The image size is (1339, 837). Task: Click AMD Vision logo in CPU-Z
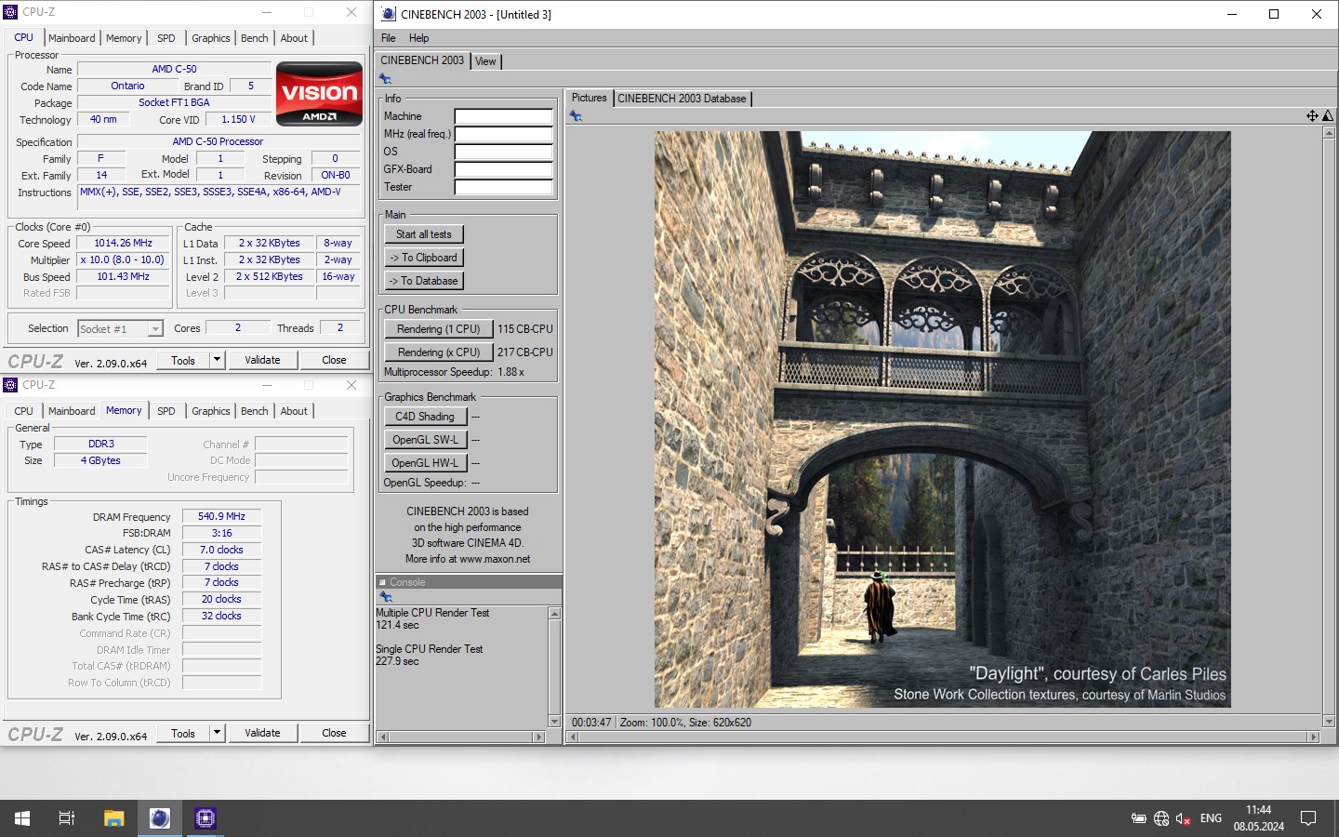click(x=319, y=94)
